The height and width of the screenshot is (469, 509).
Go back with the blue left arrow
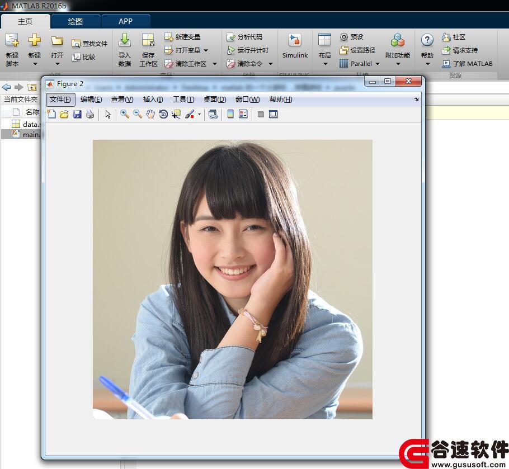[x=6, y=87]
